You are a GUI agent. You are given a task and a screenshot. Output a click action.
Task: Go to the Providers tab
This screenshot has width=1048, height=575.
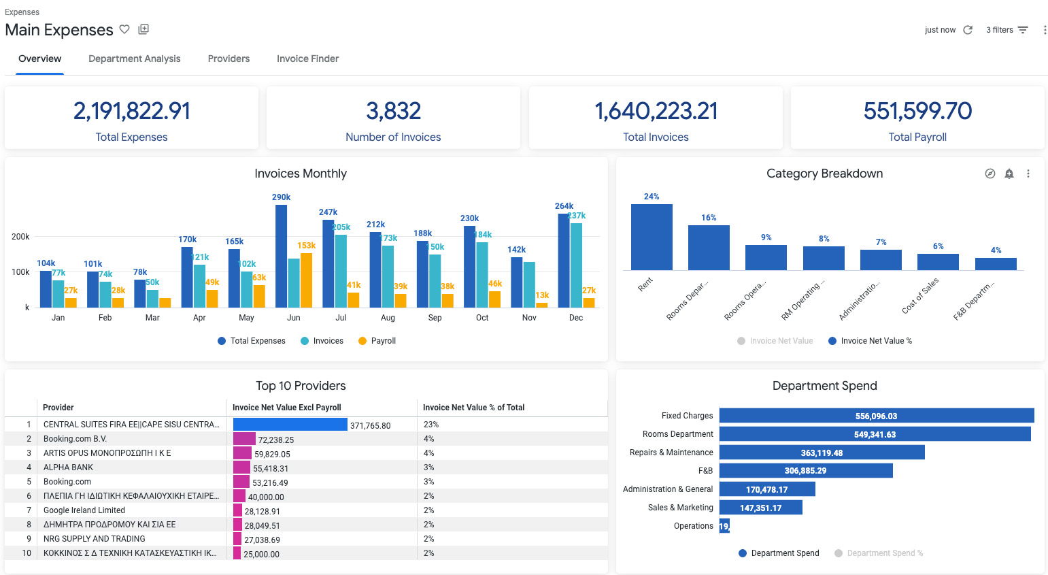tap(229, 59)
